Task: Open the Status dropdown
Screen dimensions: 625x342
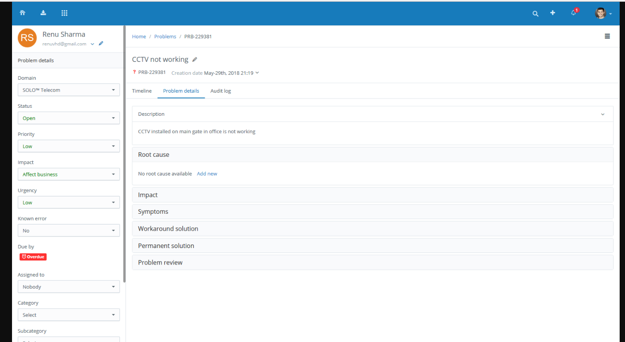Action: click(69, 118)
